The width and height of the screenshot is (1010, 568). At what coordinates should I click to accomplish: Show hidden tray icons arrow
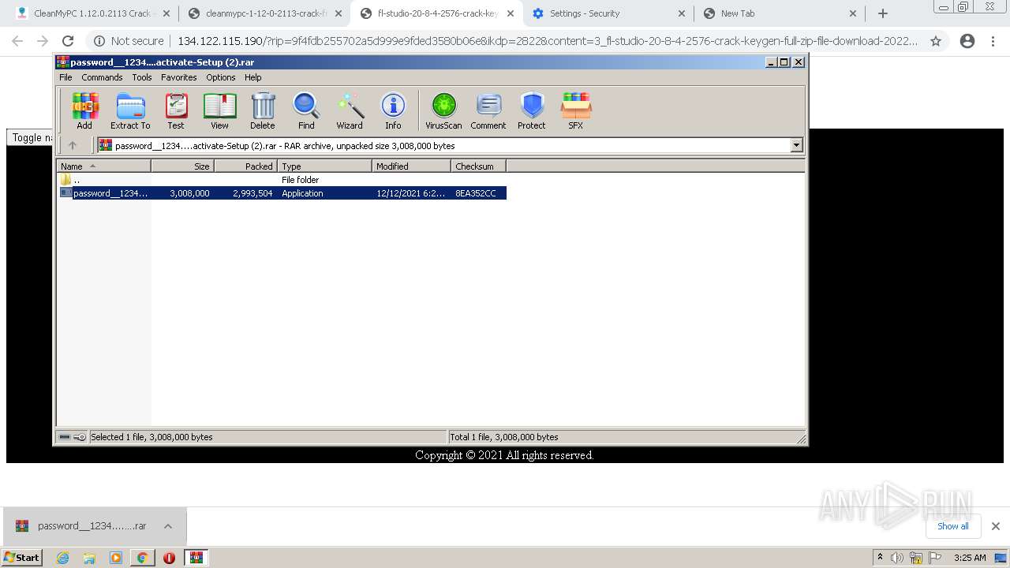pyautogui.click(x=880, y=558)
